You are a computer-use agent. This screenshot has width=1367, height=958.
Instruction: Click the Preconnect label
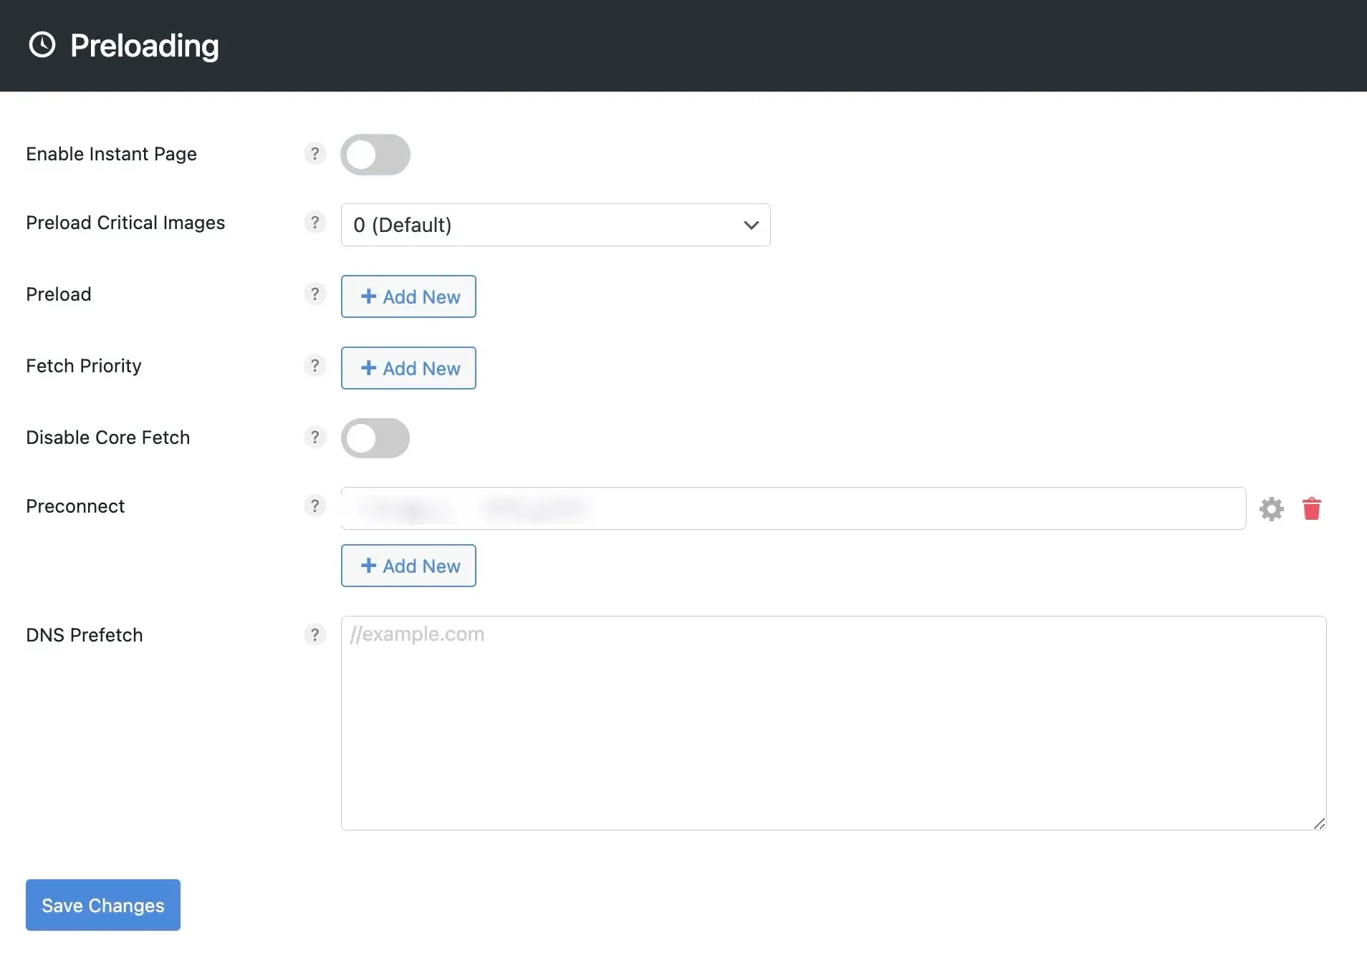pyautogui.click(x=75, y=506)
